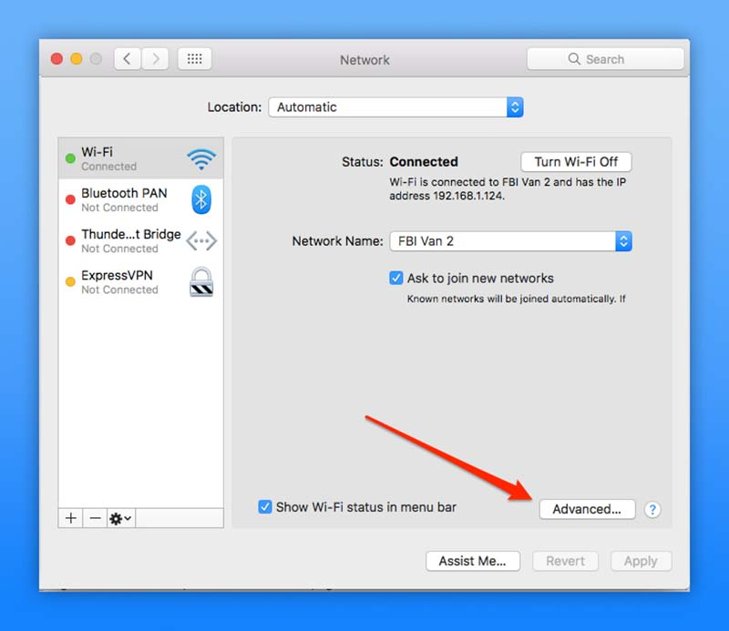Open the gear action menu
This screenshot has width=729, height=631.
click(120, 518)
